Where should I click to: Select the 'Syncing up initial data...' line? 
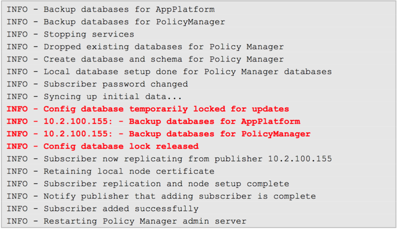point(94,97)
